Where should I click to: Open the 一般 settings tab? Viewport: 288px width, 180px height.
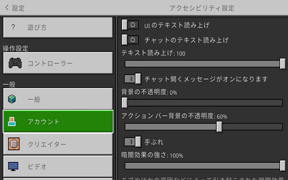click(58, 99)
